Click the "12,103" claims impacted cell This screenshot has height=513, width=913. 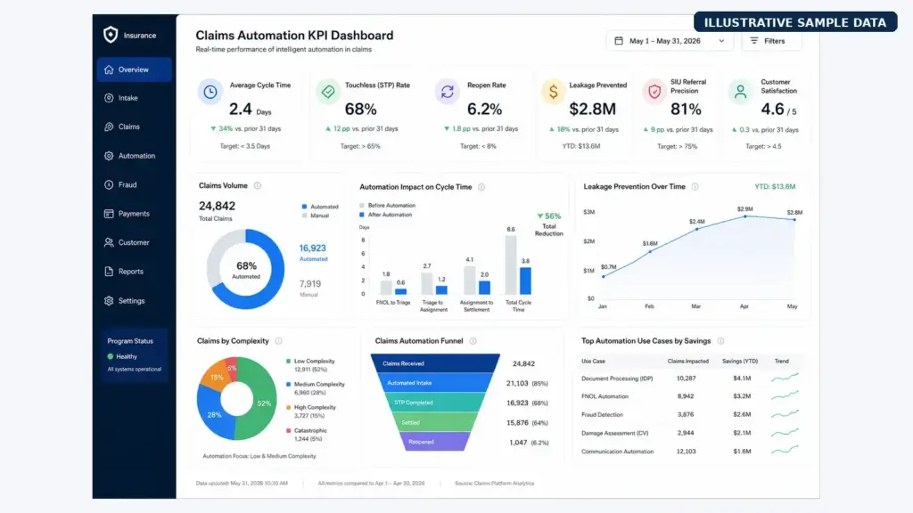[x=686, y=452]
